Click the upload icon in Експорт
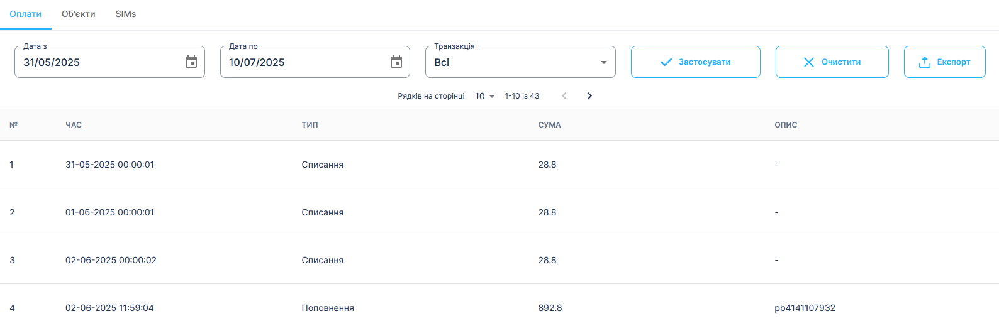The height and width of the screenshot is (331, 999). [x=925, y=62]
